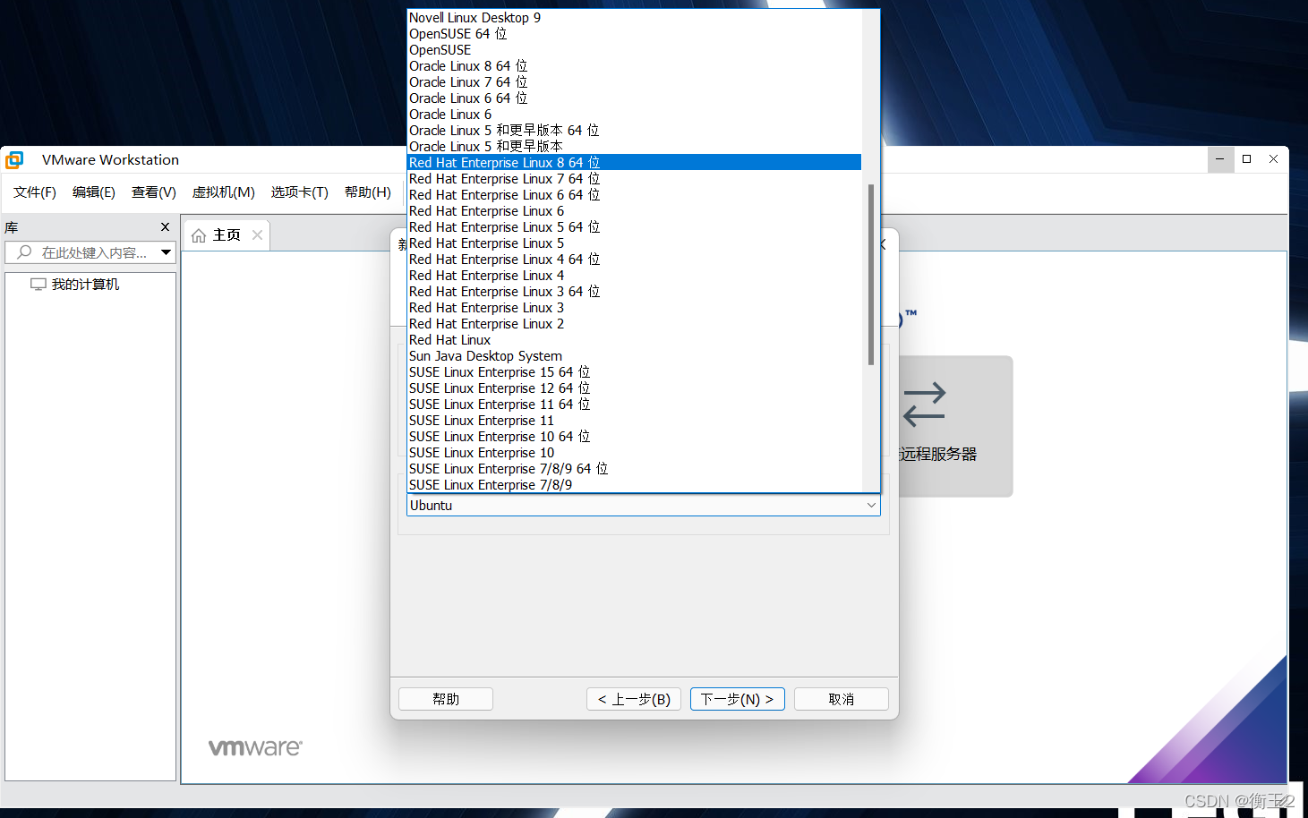The height and width of the screenshot is (818, 1308).
Task: Pick Red Hat Enterprise Linux 3 (non-64) entry
Action: click(634, 308)
